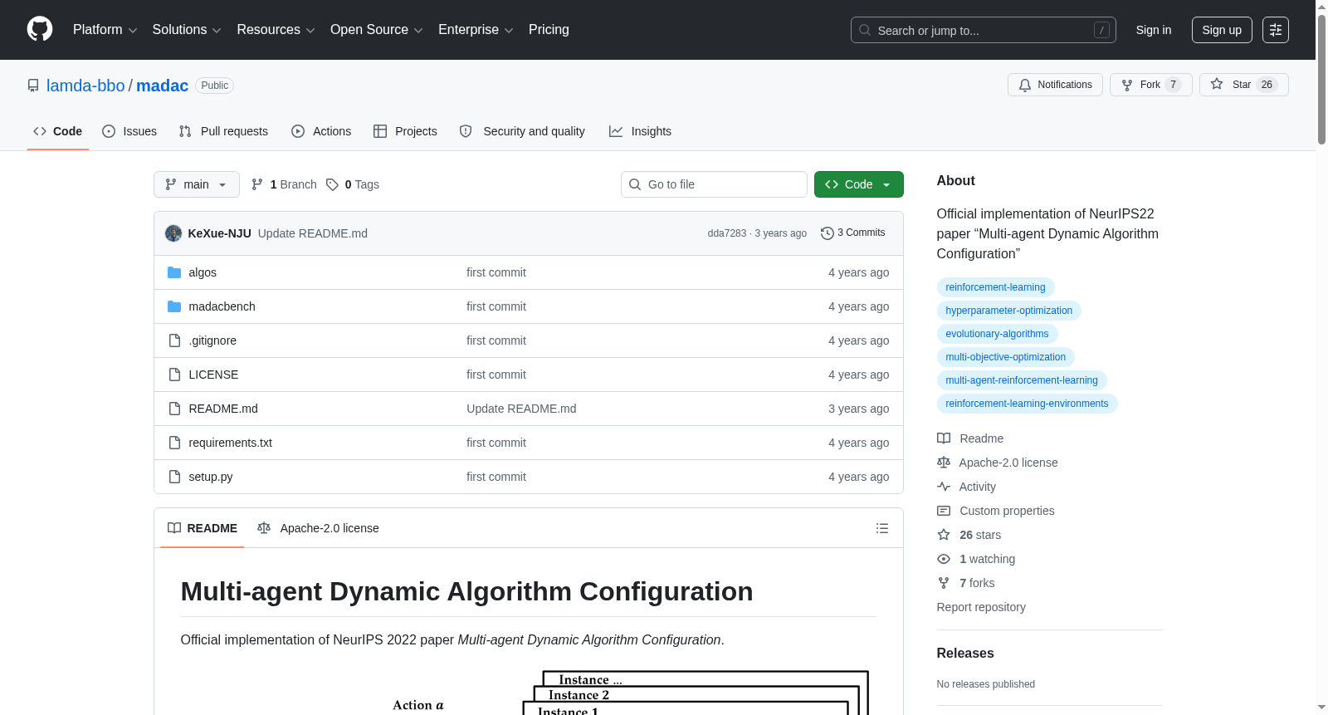
Task: Expand the Open Source menu
Action: 377,30
